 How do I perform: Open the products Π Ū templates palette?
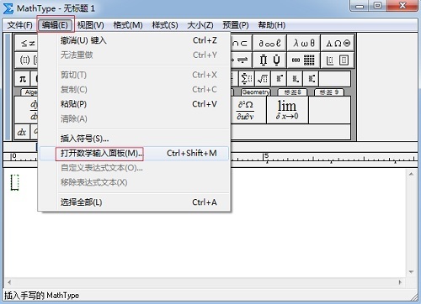(269, 60)
